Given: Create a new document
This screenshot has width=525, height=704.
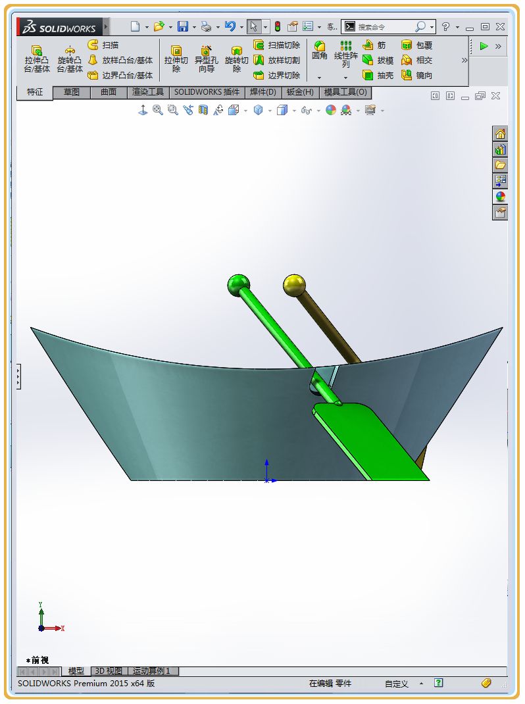Looking at the screenshot, I should click(135, 26).
